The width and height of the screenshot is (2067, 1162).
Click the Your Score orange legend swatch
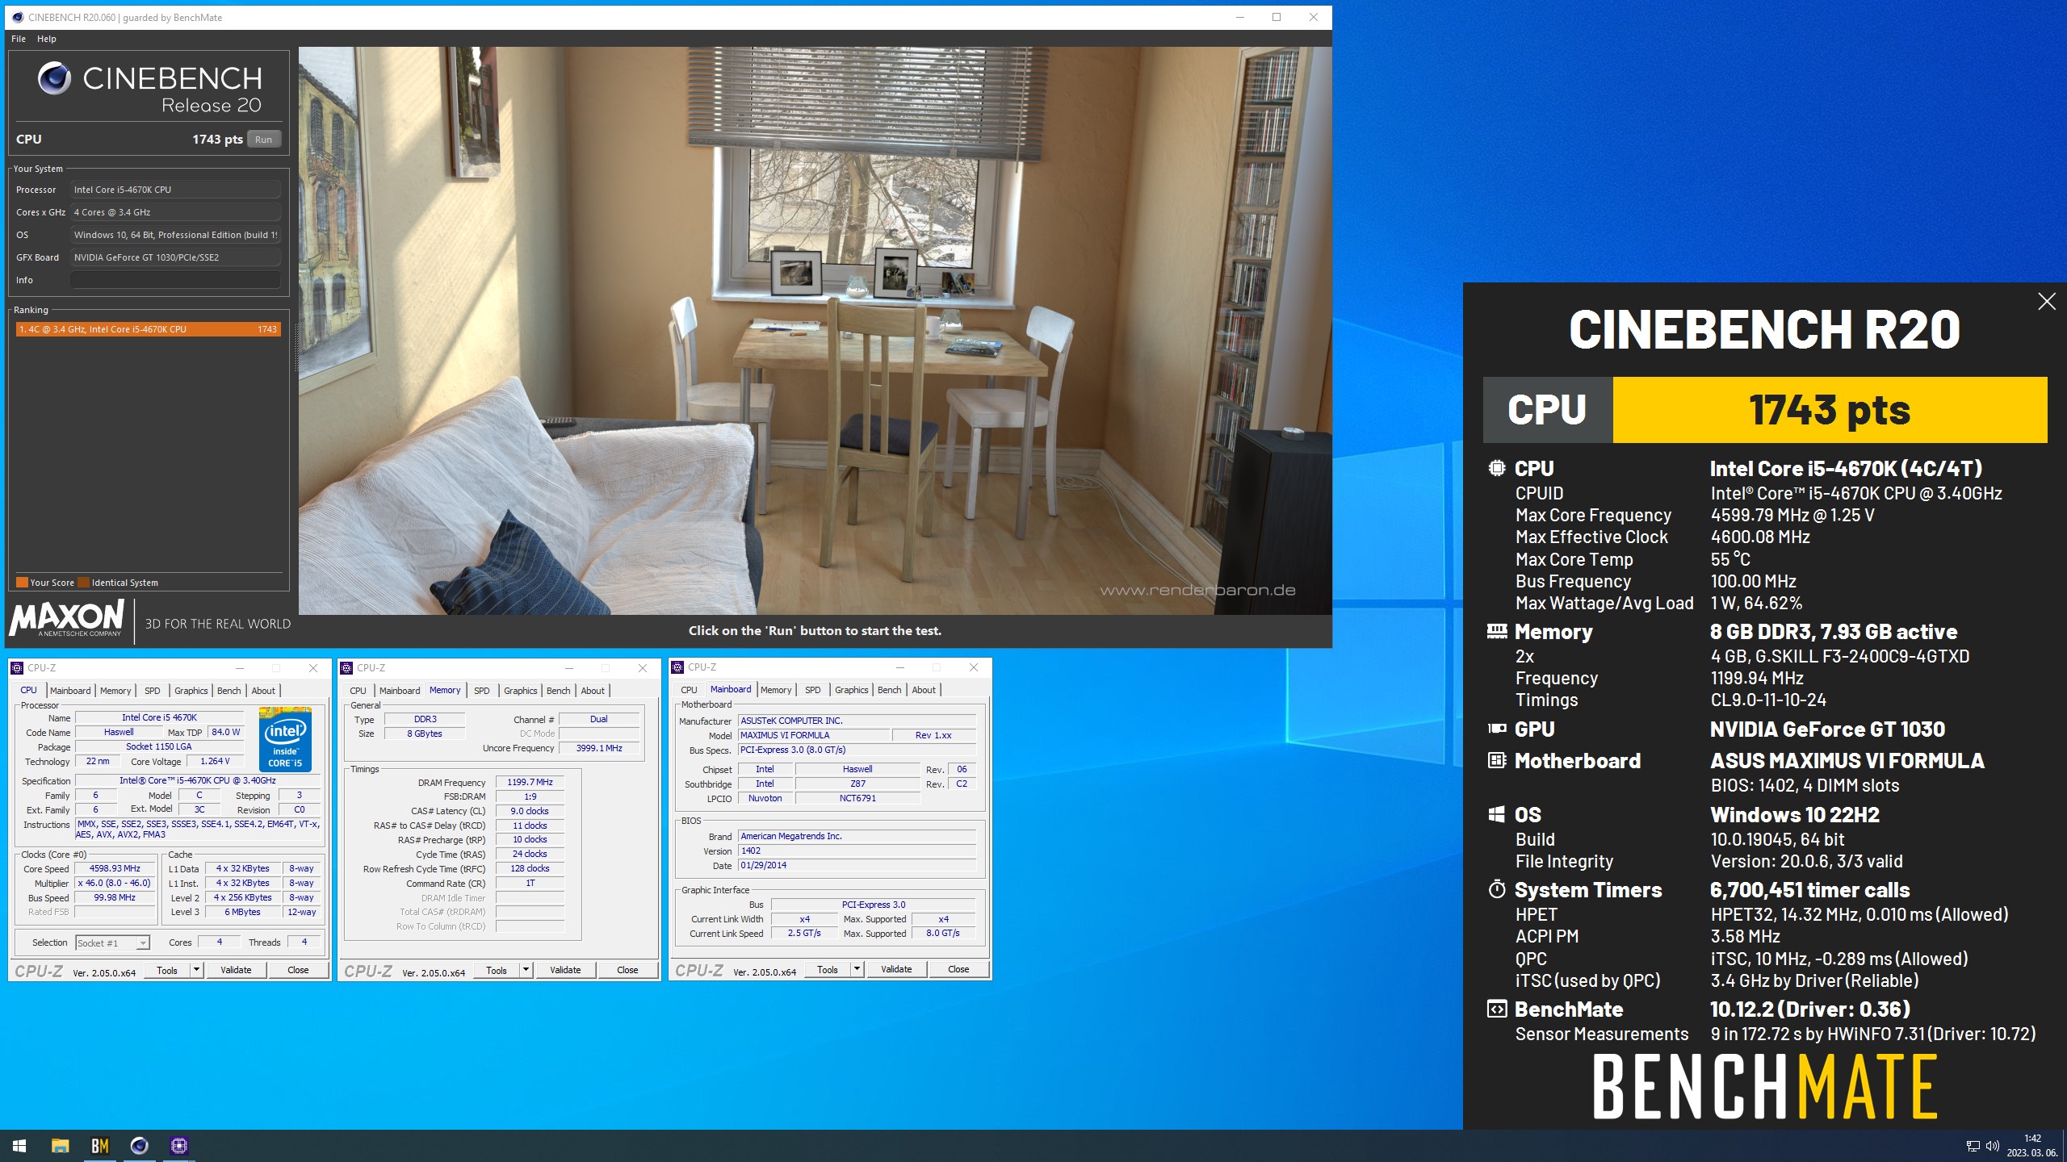click(x=22, y=583)
